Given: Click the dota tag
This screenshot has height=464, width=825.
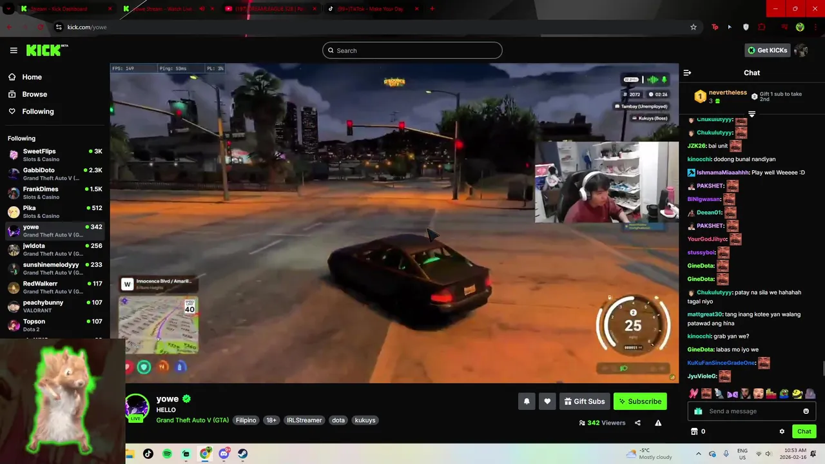Looking at the screenshot, I should [x=338, y=420].
